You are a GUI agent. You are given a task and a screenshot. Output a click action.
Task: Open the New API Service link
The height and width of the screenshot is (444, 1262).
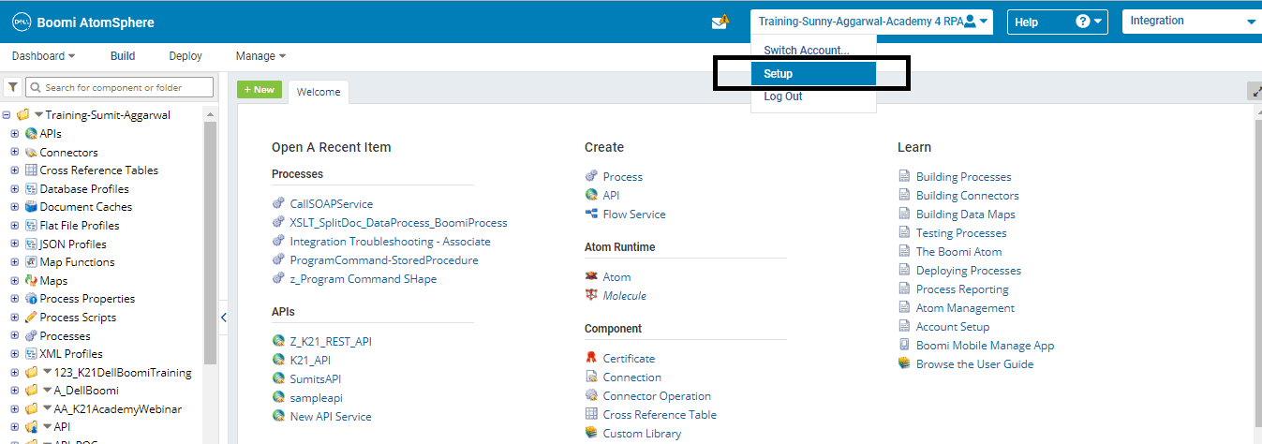pos(331,416)
